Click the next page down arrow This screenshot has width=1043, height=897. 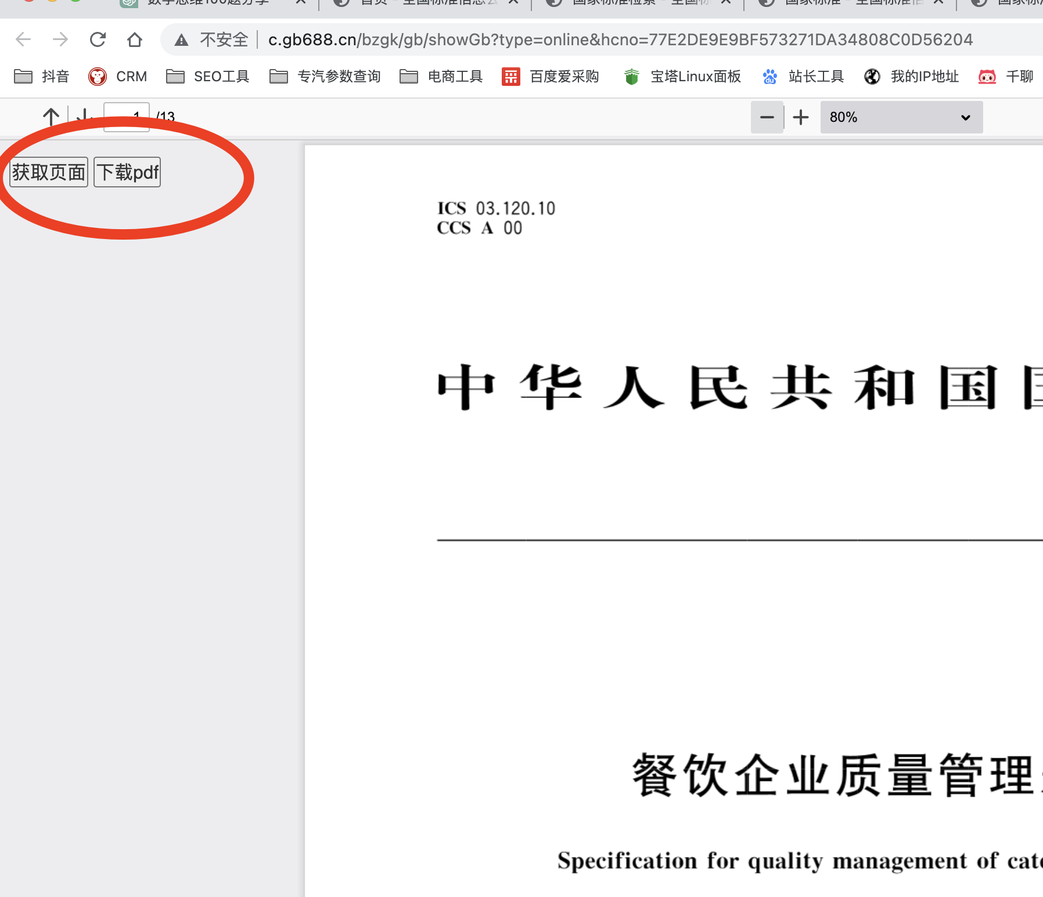pos(84,116)
